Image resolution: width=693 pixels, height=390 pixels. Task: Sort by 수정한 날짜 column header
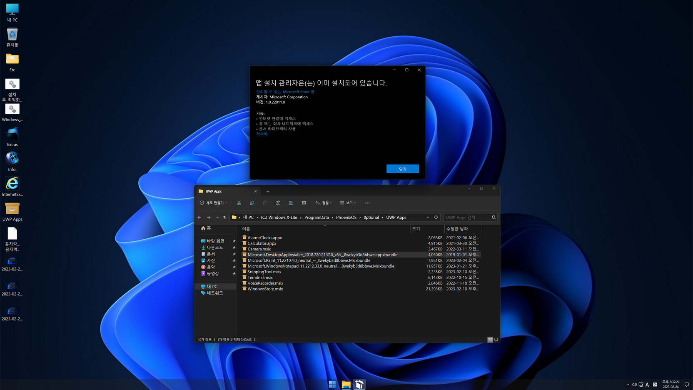click(463, 229)
